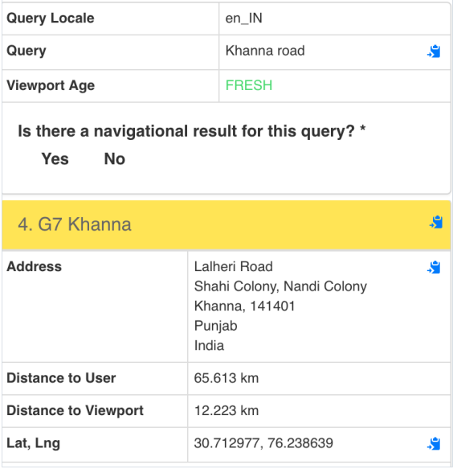Click the Query Locale label
Screen dimensions: 453x469
(x=51, y=19)
